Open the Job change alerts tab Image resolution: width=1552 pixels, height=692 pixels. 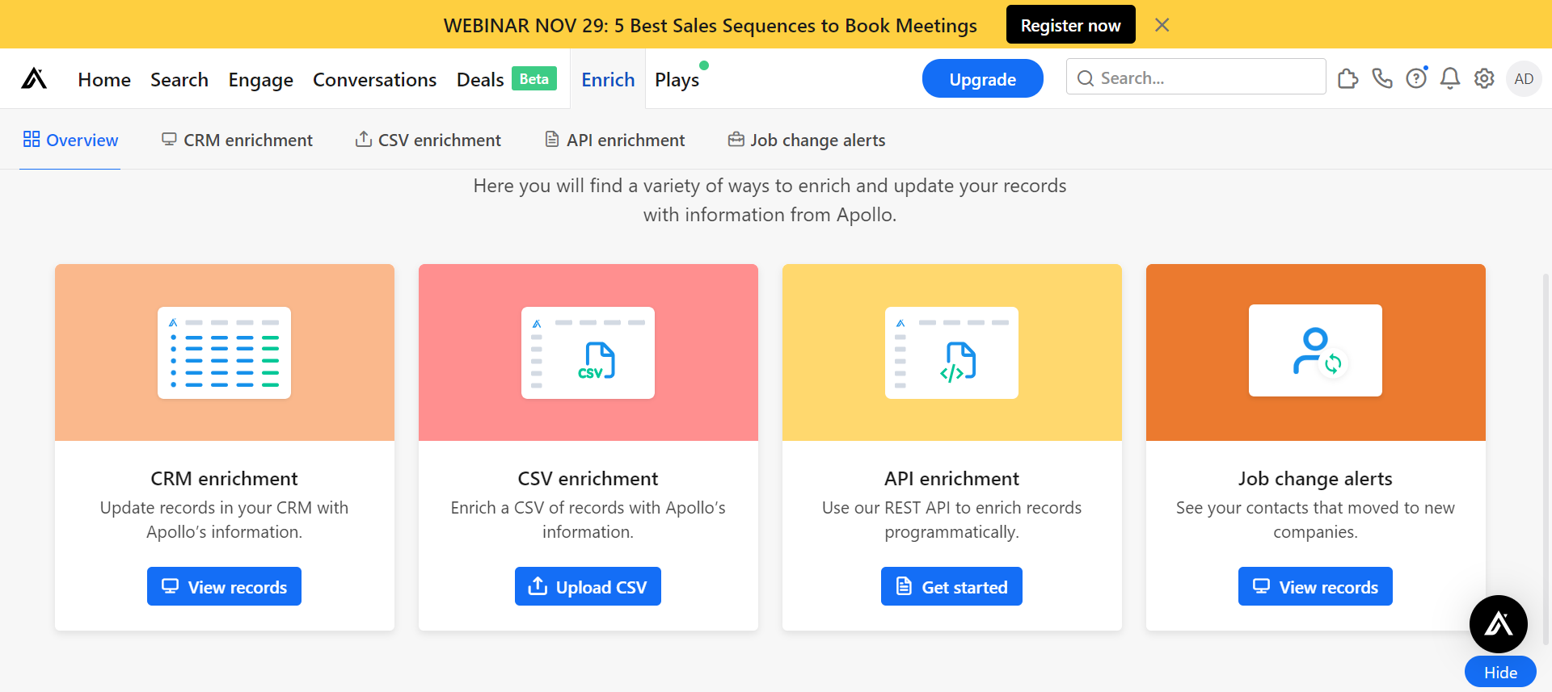(807, 140)
